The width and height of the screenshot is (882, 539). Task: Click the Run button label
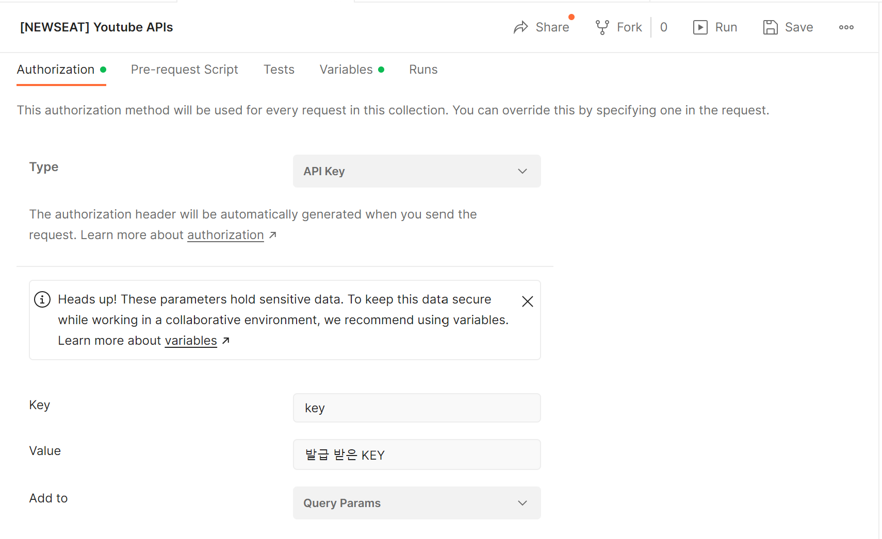click(x=726, y=27)
